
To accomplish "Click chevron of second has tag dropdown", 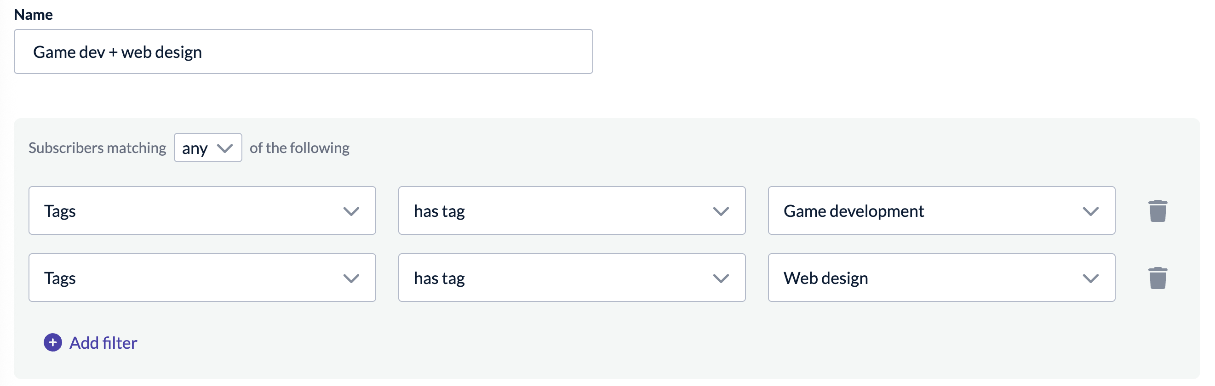I will 721,279.
